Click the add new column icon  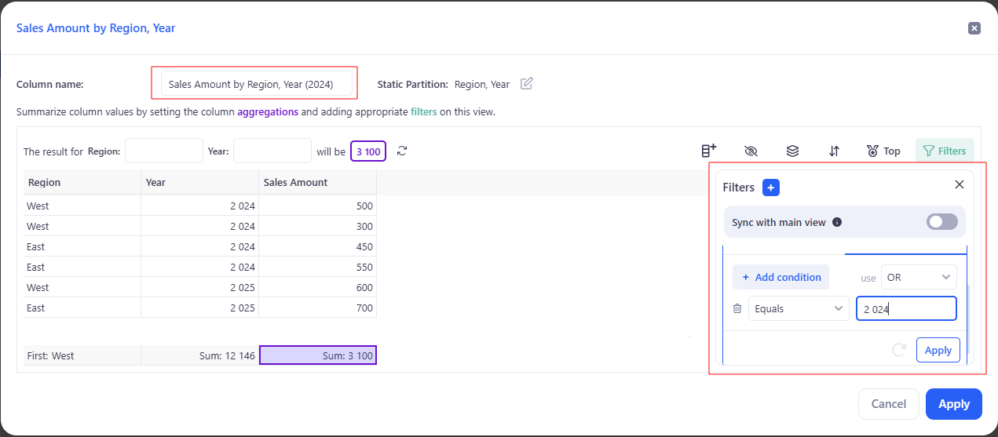click(x=708, y=151)
